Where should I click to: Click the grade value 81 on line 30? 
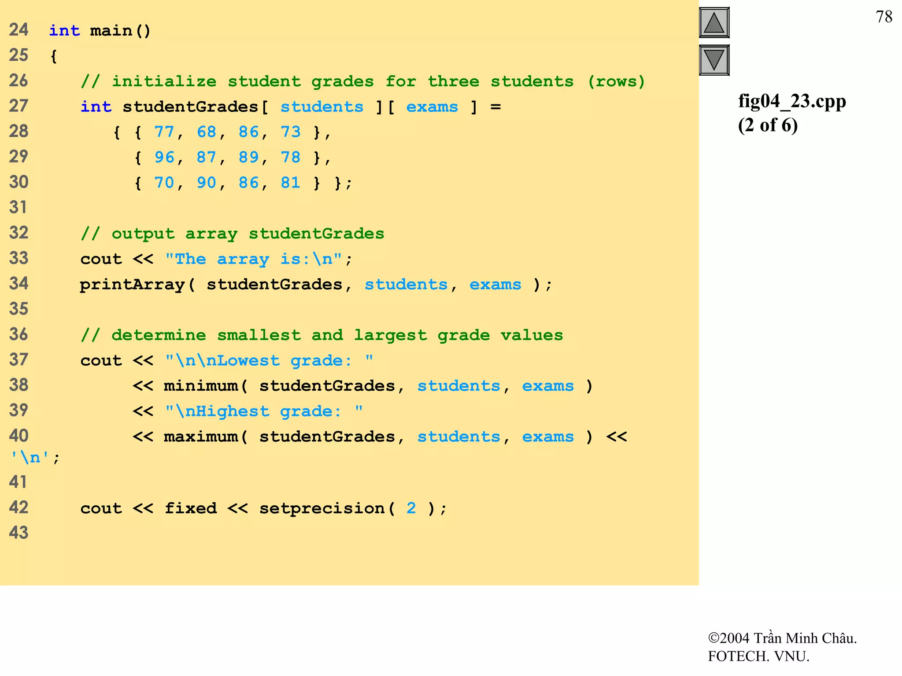click(290, 183)
